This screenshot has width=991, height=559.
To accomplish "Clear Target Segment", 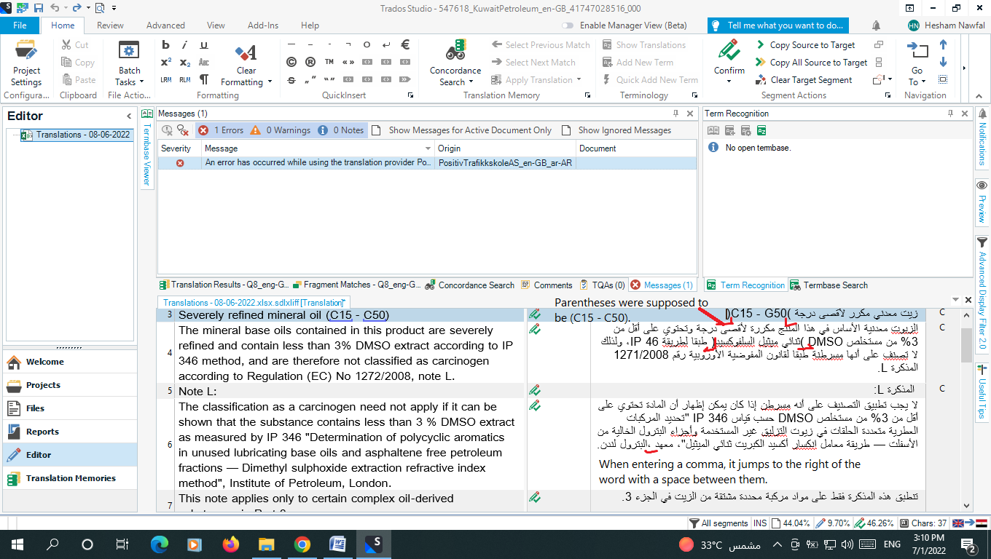I will (x=804, y=80).
